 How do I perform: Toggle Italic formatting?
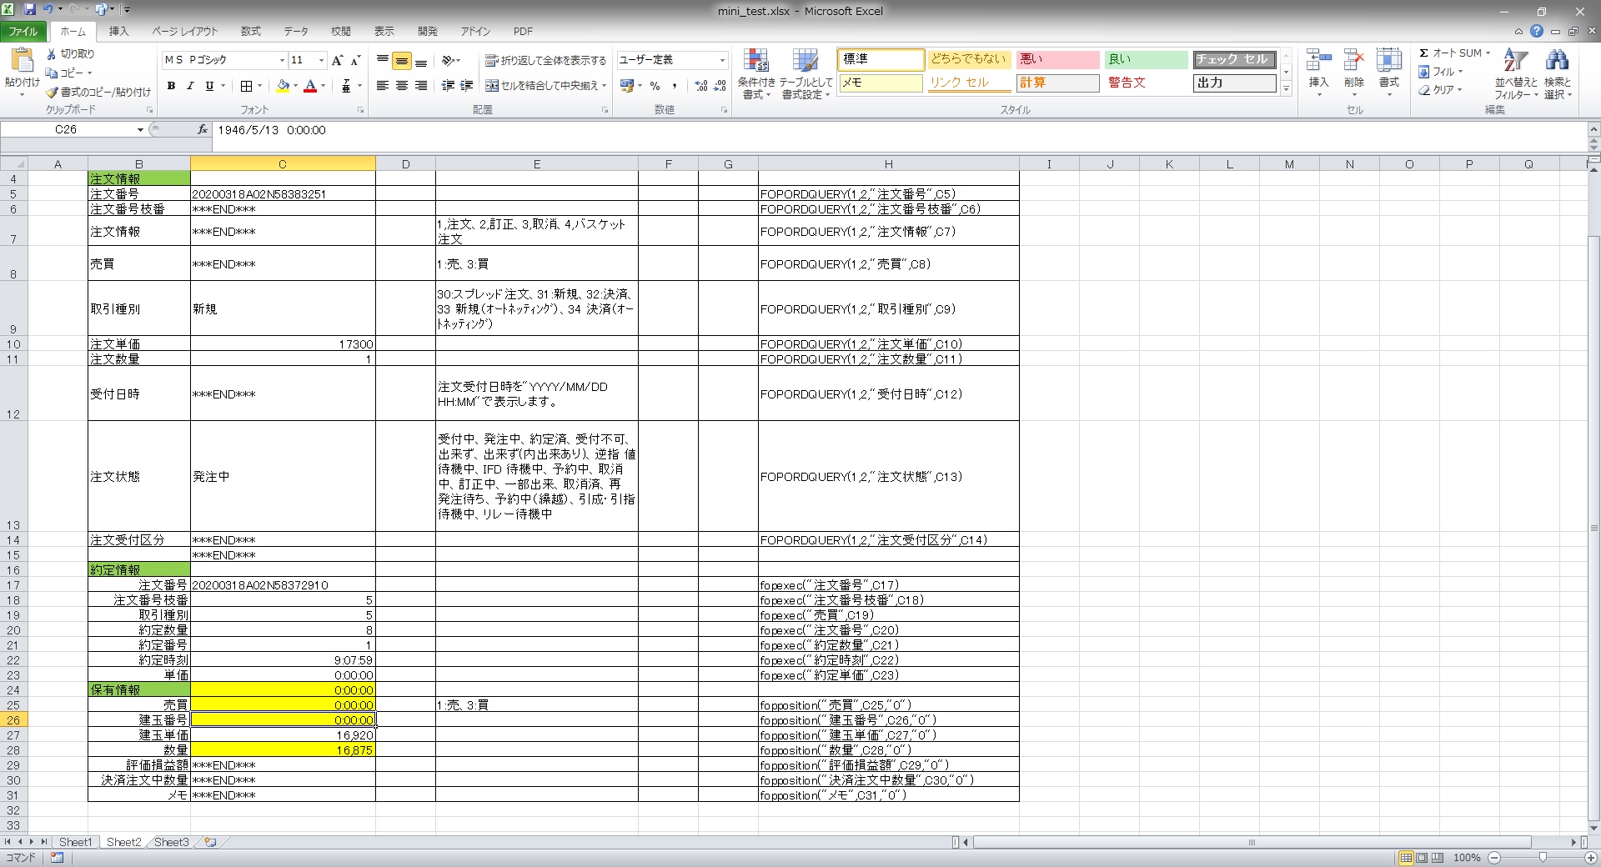pos(190,86)
